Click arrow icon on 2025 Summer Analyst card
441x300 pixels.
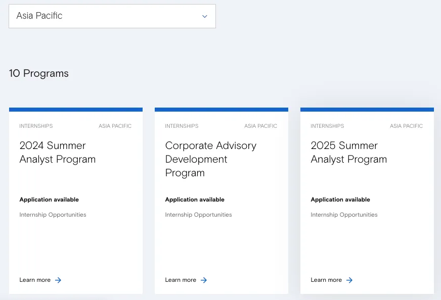coord(349,280)
